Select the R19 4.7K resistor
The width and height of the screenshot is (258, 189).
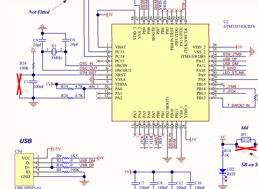click(x=70, y=89)
